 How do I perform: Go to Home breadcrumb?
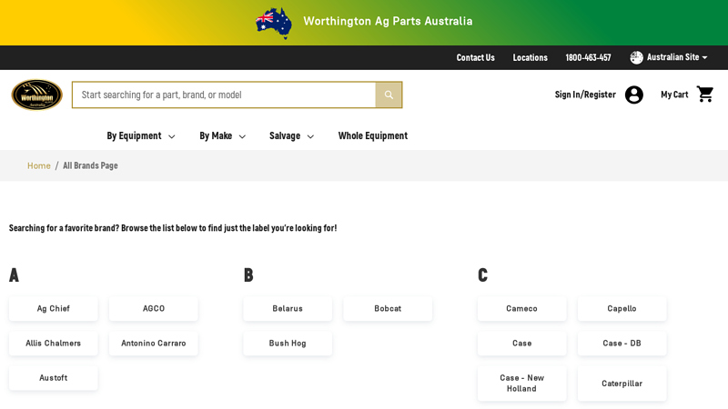(39, 165)
